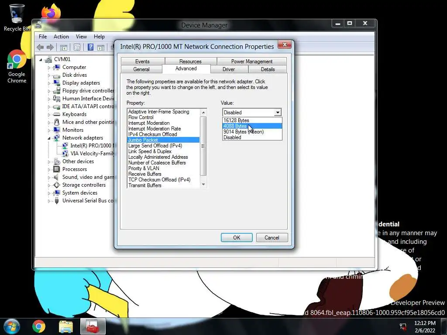The image size is (447, 335).
Task: Expand the Disk drives node
Action: (x=49, y=75)
